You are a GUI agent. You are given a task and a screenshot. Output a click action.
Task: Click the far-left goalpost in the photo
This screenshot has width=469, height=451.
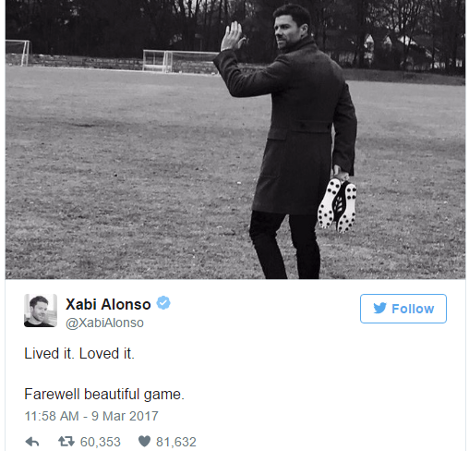(18, 53)
